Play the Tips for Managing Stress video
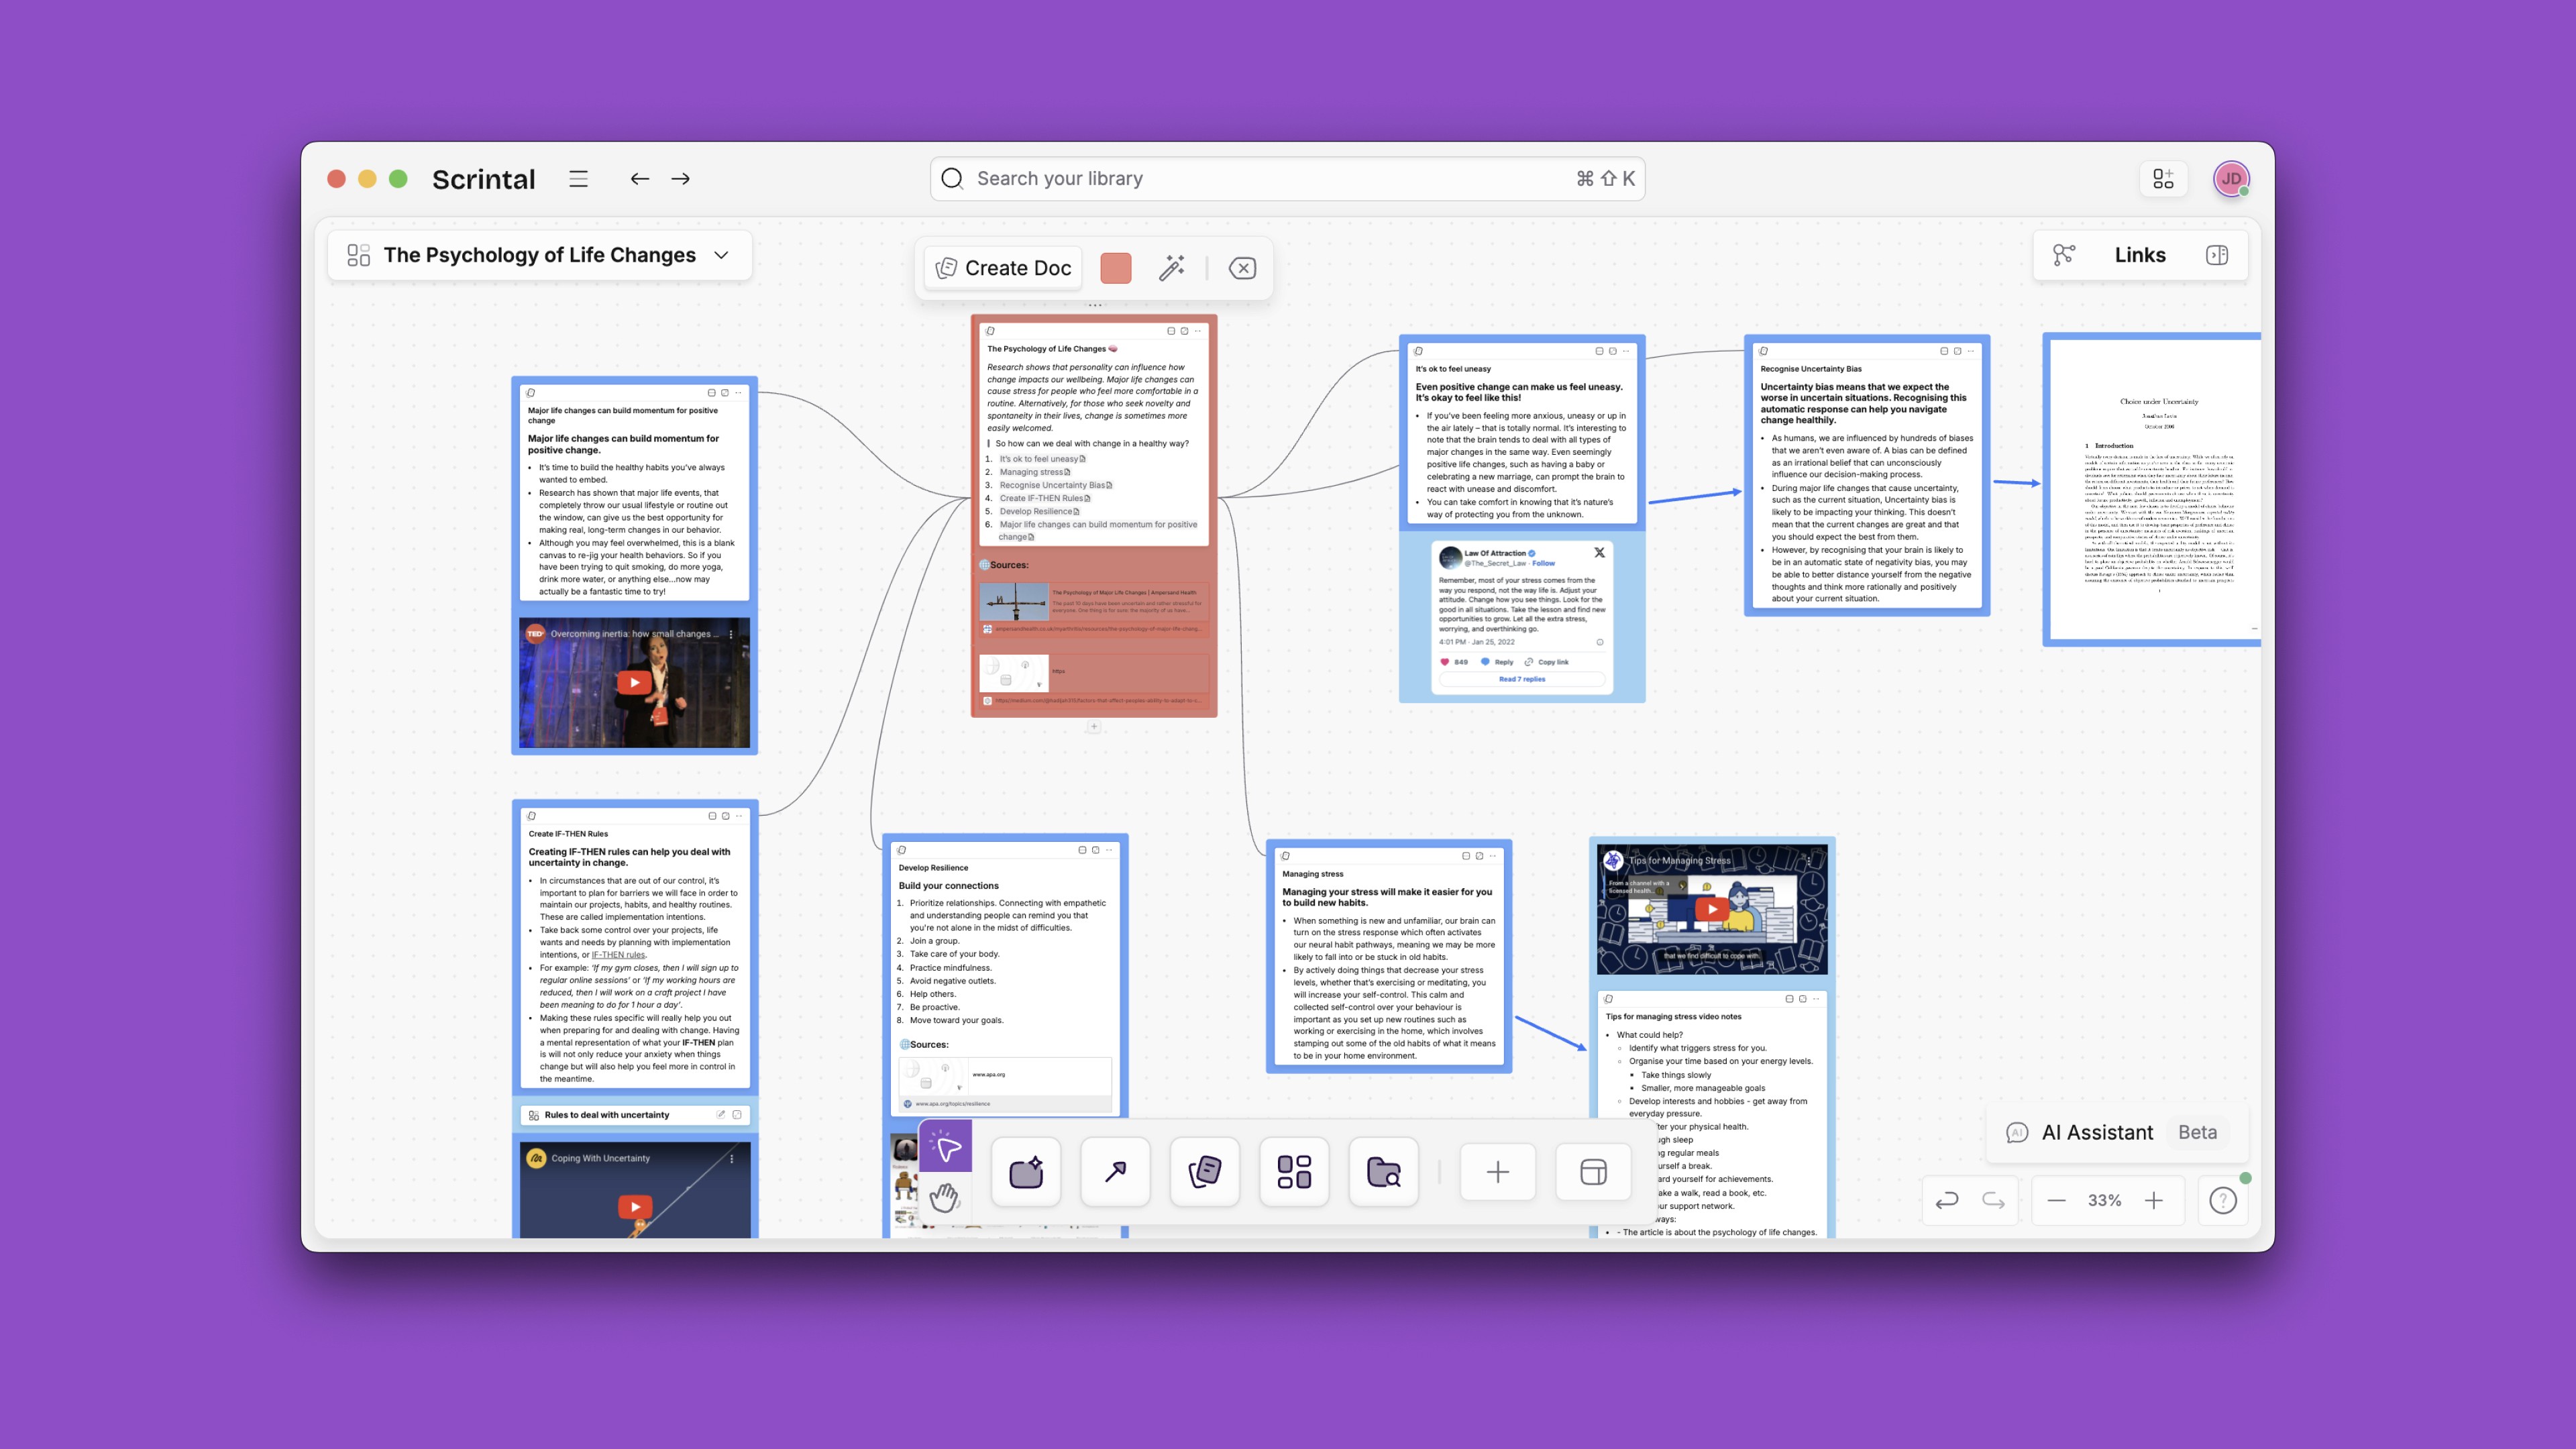Screen dimensions: 2576x1449 pos(1712,909)
